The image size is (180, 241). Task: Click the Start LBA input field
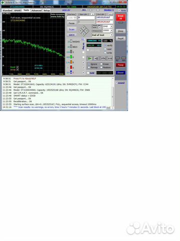point(86,18)
